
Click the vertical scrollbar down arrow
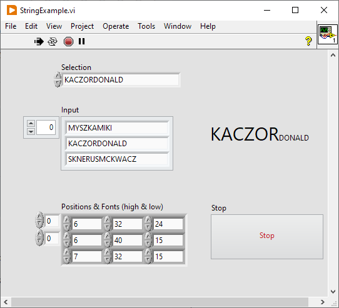[x=333, y=292]
